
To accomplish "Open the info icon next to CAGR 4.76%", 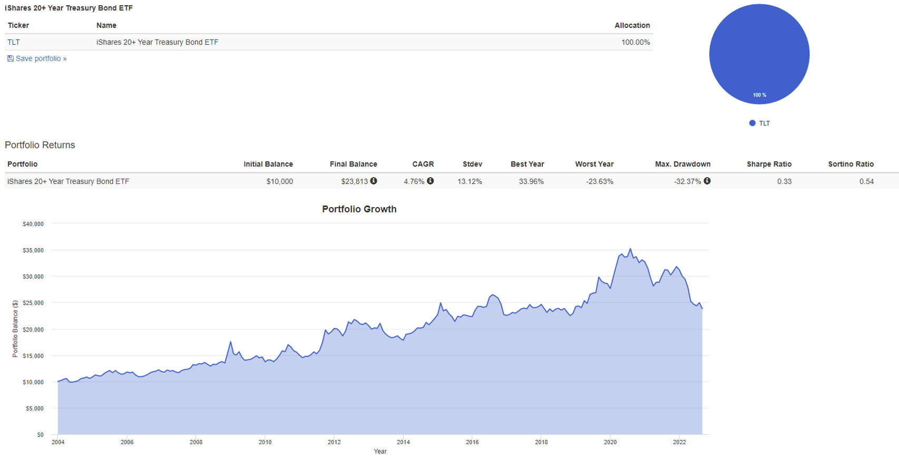I will [430, 181].
